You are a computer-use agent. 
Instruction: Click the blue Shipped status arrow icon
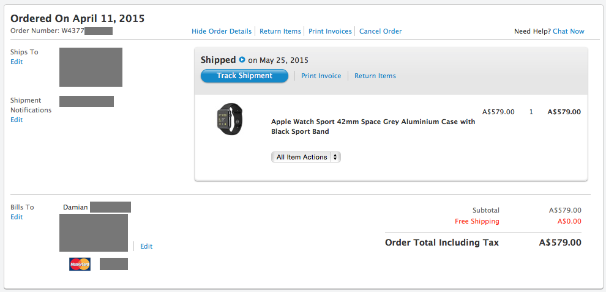242,60
